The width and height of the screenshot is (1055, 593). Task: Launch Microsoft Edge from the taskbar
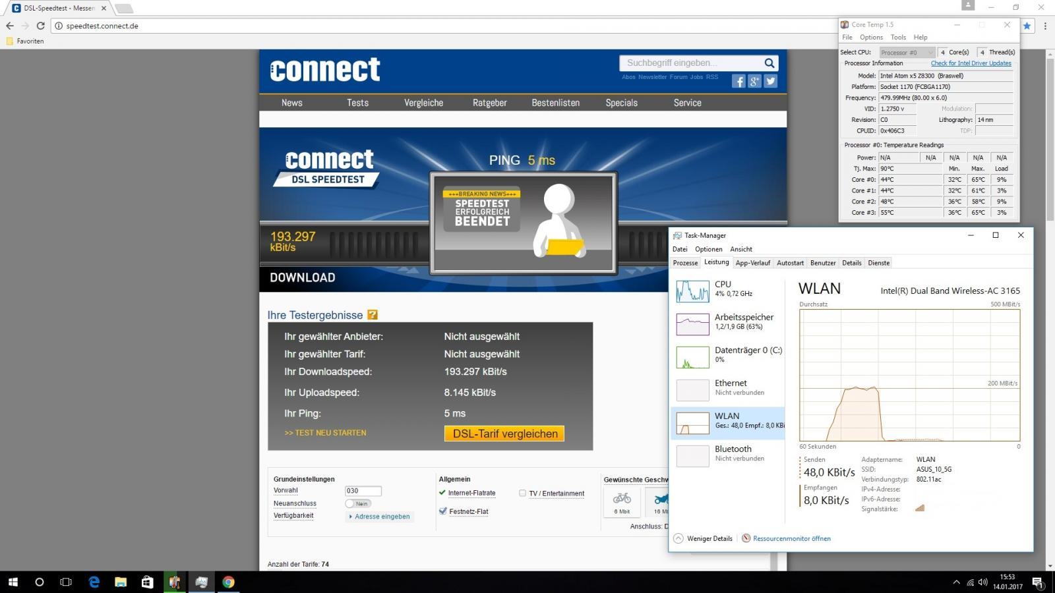click(94, 582)
